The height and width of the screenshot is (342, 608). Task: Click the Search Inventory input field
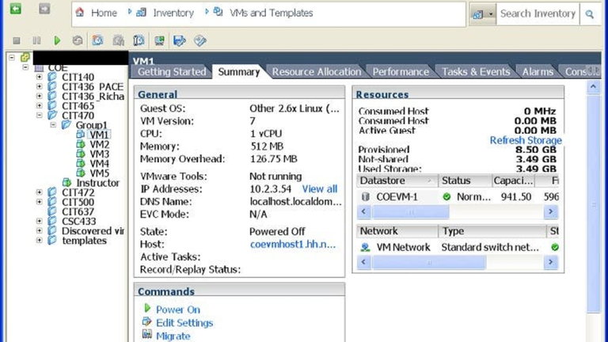(538, 14)
